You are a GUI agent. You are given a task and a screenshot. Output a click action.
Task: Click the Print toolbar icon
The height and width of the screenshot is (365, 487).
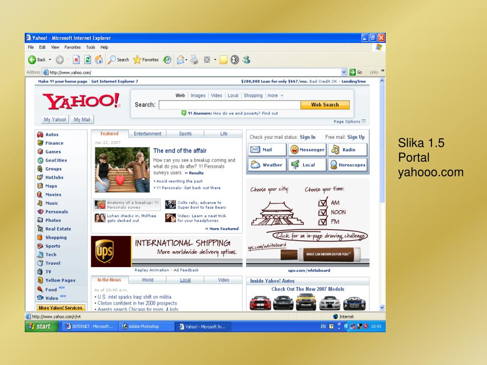coord(195,59)
